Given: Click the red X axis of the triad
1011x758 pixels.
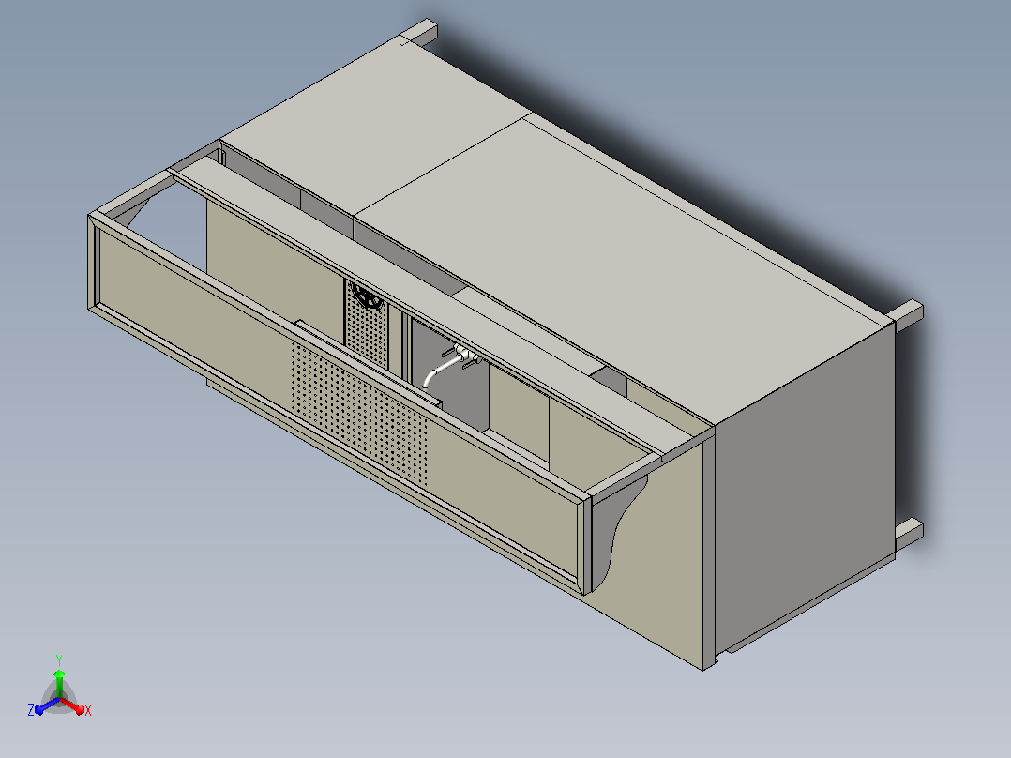Looking at the screenshot, I should (x=74, y=705).
